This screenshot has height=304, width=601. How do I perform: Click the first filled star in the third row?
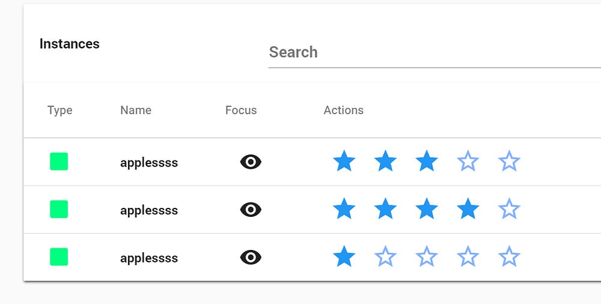point(344,257)
